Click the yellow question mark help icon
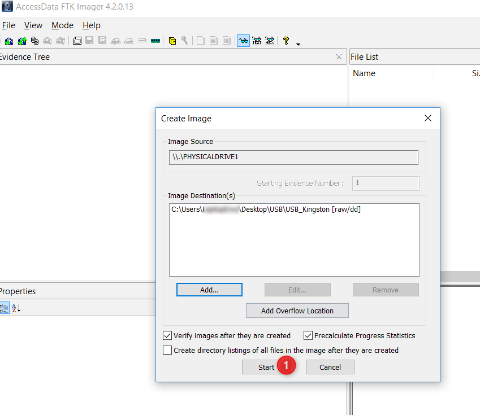 [x=286, y=41]
